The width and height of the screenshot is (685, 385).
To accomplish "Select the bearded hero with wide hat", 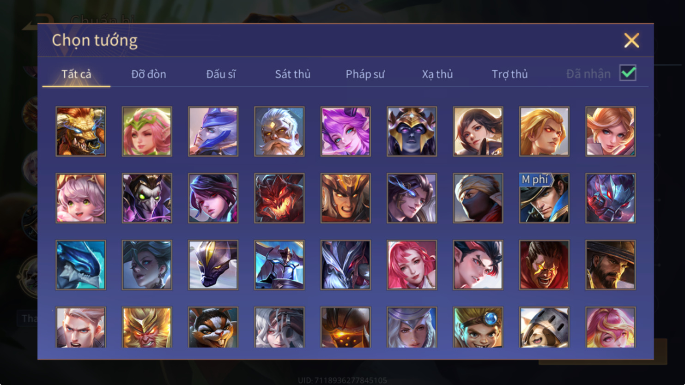I will [611, 265].
